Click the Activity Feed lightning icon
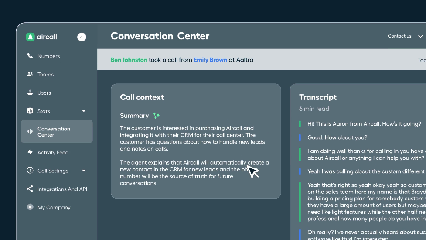 point(30,152)
